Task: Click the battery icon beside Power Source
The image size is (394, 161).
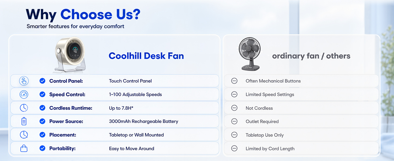Action: click(24, 121)
